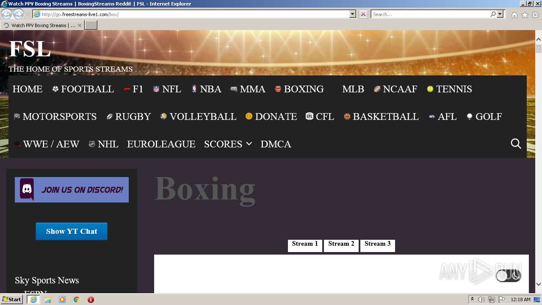Click into the browser address bar

[x=195, y=14]
